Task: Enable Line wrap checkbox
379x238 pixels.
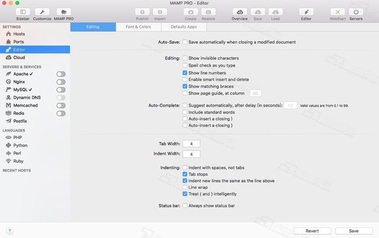Action: [x=185, y=187]
